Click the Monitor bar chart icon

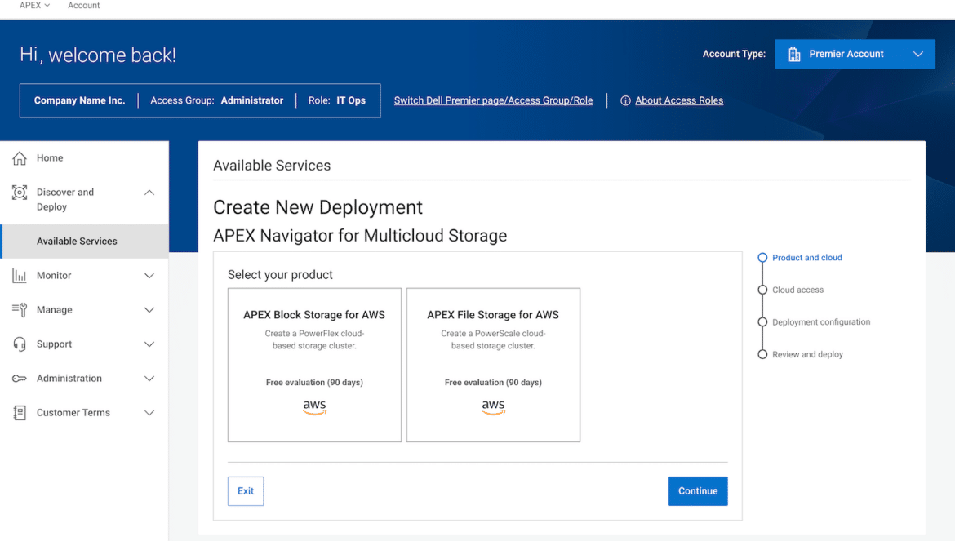click(20, 276)
